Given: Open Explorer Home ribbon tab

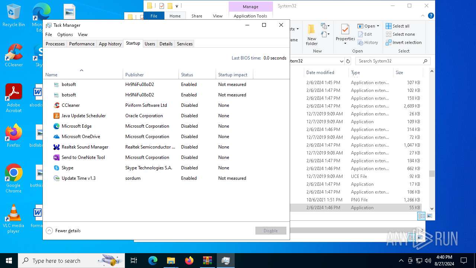Looking at the screenshot, I should 175,16.
